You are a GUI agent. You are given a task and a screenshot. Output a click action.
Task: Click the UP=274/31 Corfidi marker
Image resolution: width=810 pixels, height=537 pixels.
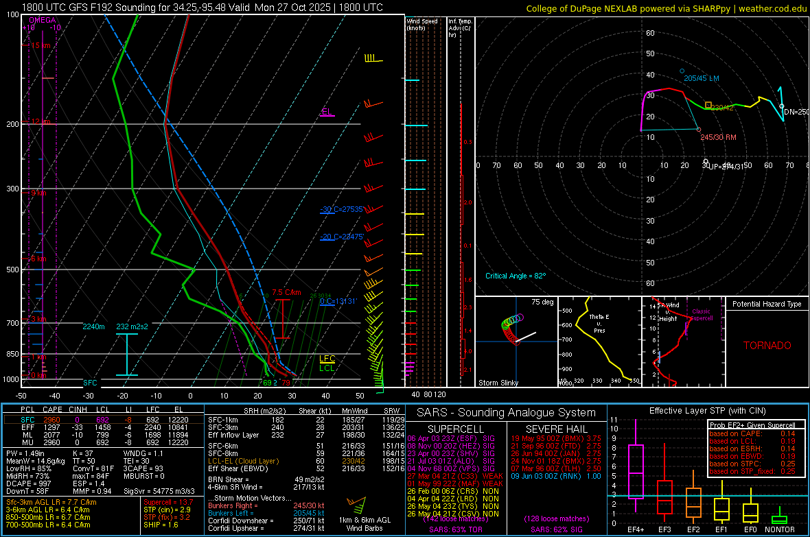(726, 167)
